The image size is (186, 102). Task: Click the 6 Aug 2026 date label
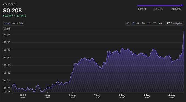coord(172,96)
